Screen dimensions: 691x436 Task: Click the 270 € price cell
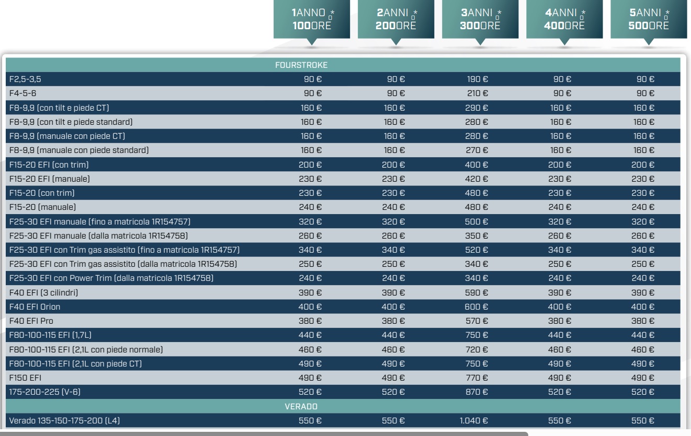coord(477,150)
